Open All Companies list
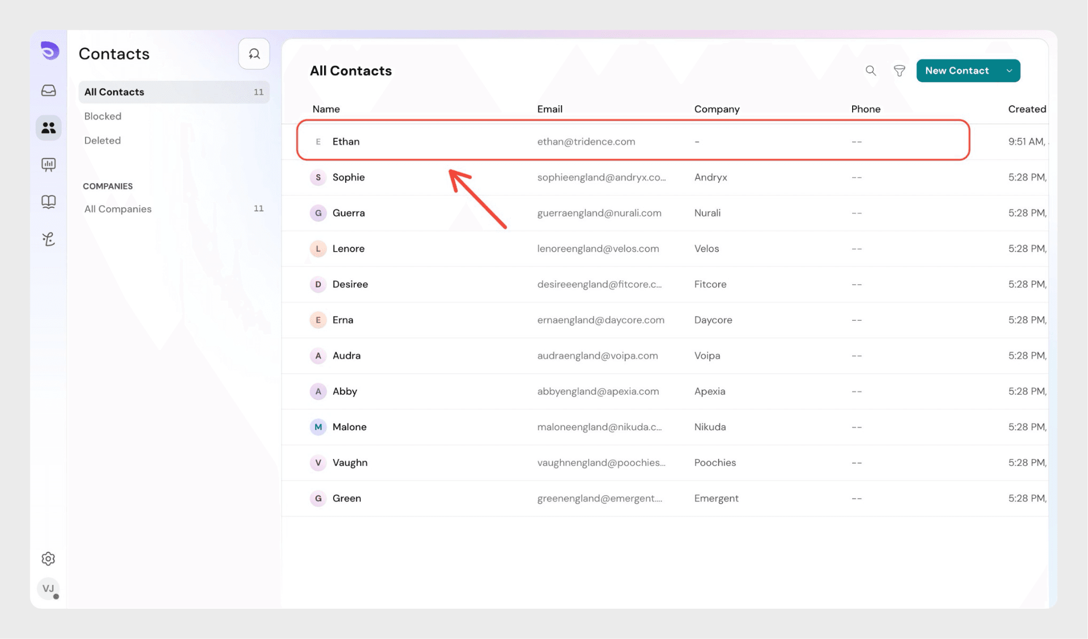 pos(117,209)
